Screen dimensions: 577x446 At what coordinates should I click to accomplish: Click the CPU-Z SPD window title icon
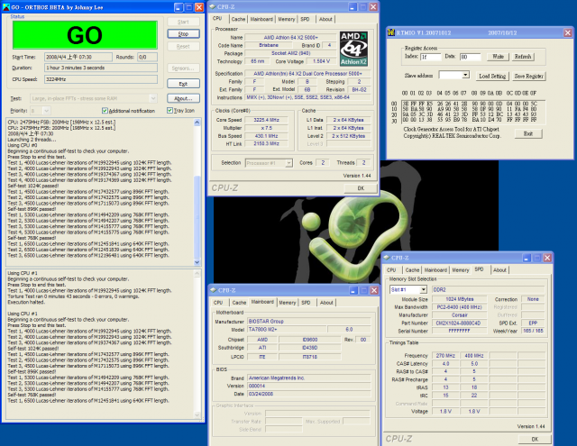387,258
